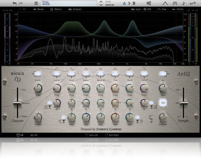The height and width of the screenshot is (158, 201).
Task: Click the Character slider handle
Action: click(x=17, y=103)
